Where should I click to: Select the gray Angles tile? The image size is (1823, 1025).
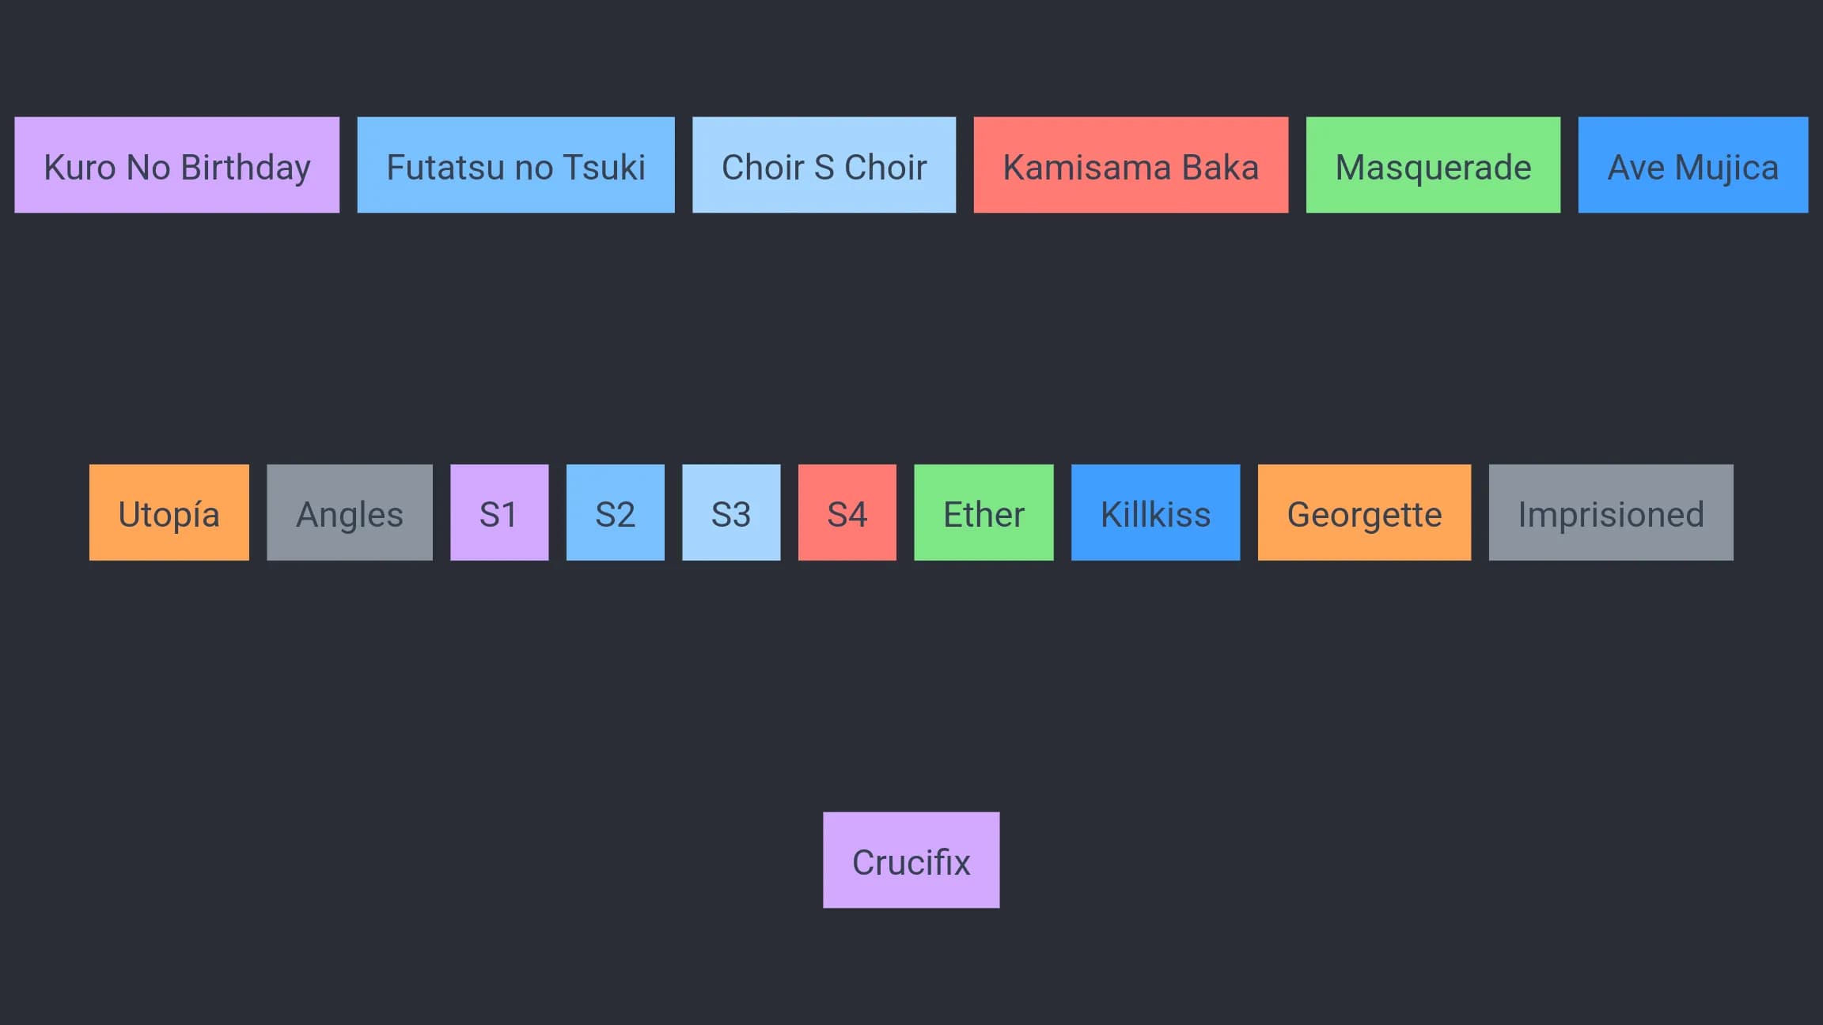coord(350,512)
